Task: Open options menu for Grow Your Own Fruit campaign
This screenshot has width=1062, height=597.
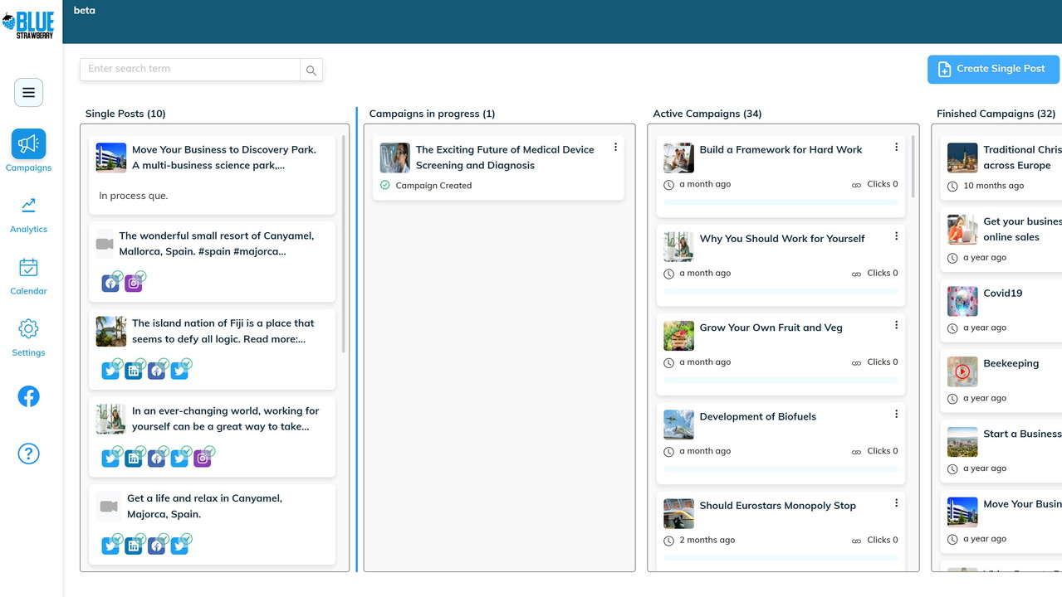Action: pos(896,326)
